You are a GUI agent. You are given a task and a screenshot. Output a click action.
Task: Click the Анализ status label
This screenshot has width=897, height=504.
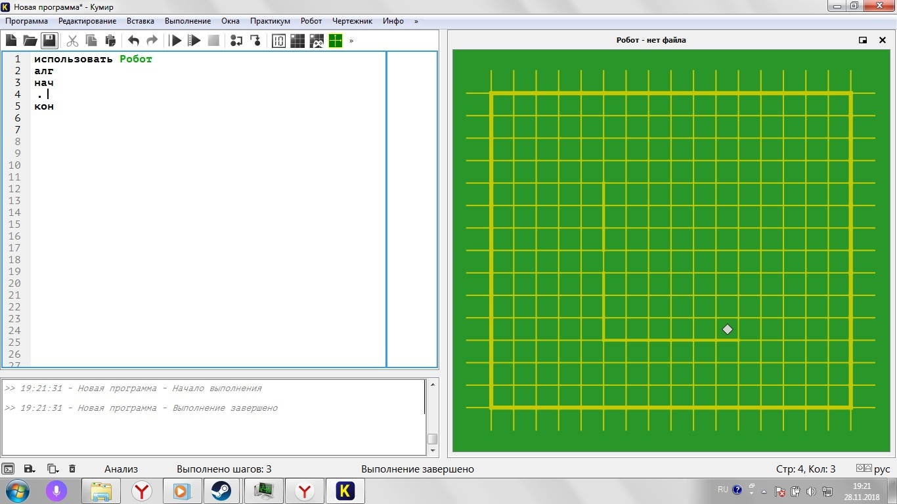click(x=121, y=469)
